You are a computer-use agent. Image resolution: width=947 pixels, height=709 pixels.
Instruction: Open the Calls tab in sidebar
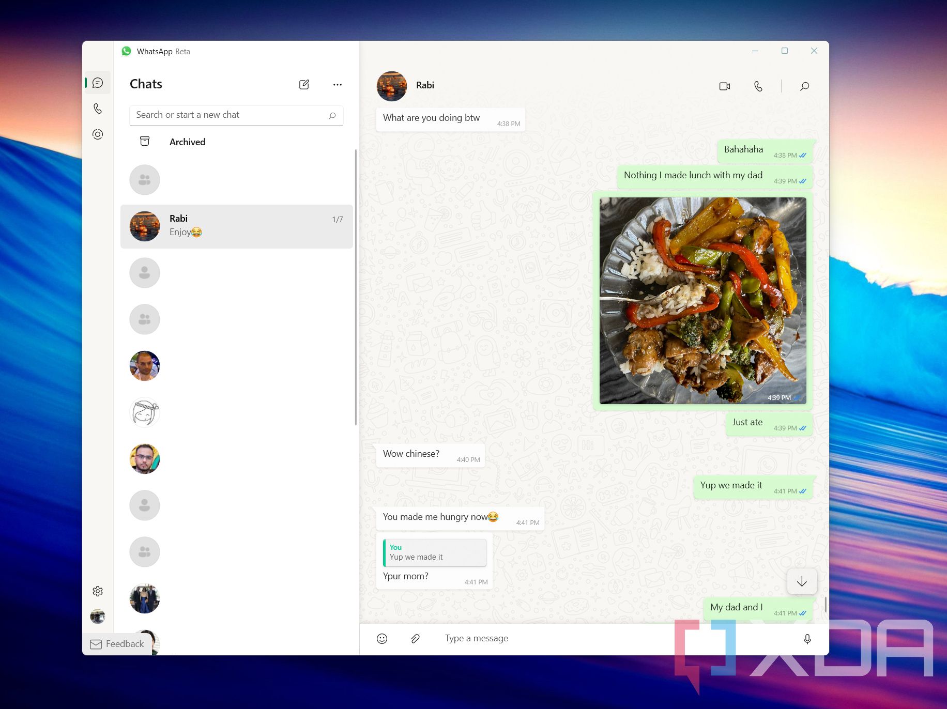pyautogui.click(x=98, y=109)
